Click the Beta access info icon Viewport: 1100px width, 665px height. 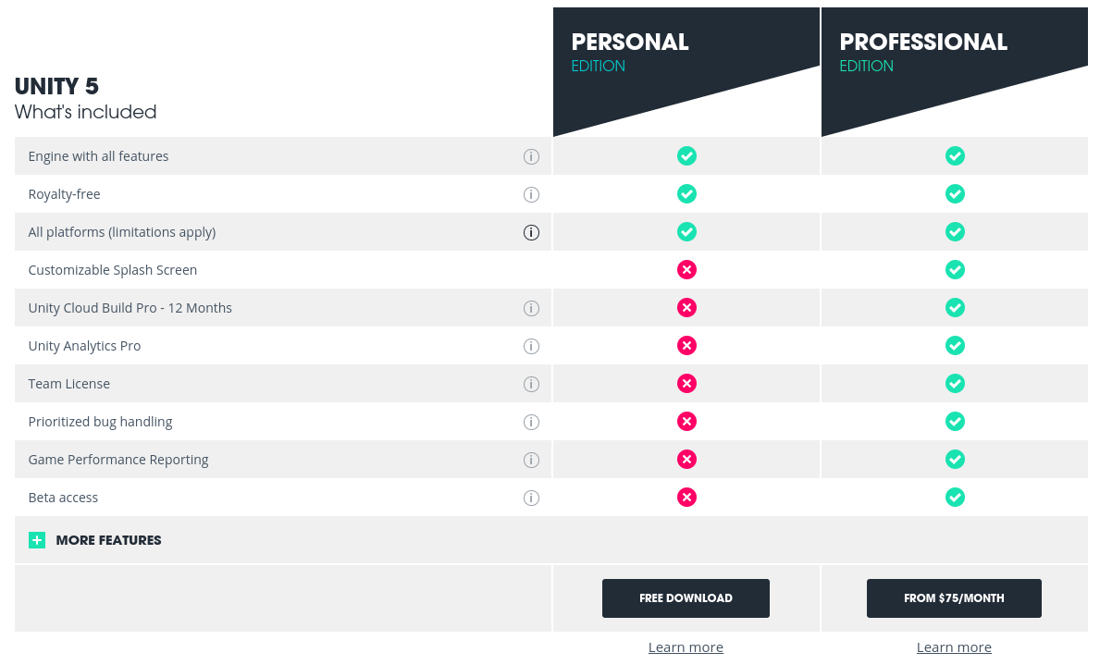[x=531, y=498]
